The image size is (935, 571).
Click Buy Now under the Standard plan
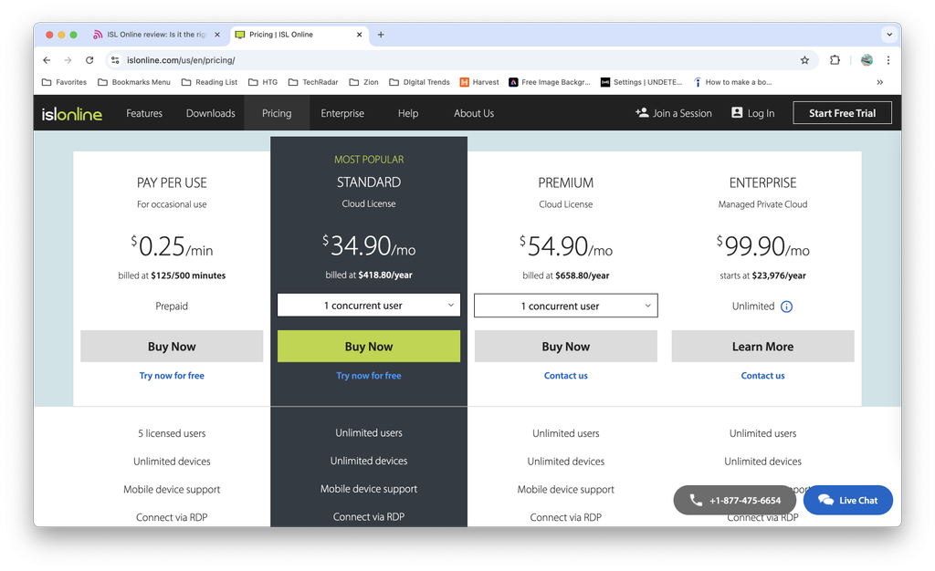coord(368,346)
